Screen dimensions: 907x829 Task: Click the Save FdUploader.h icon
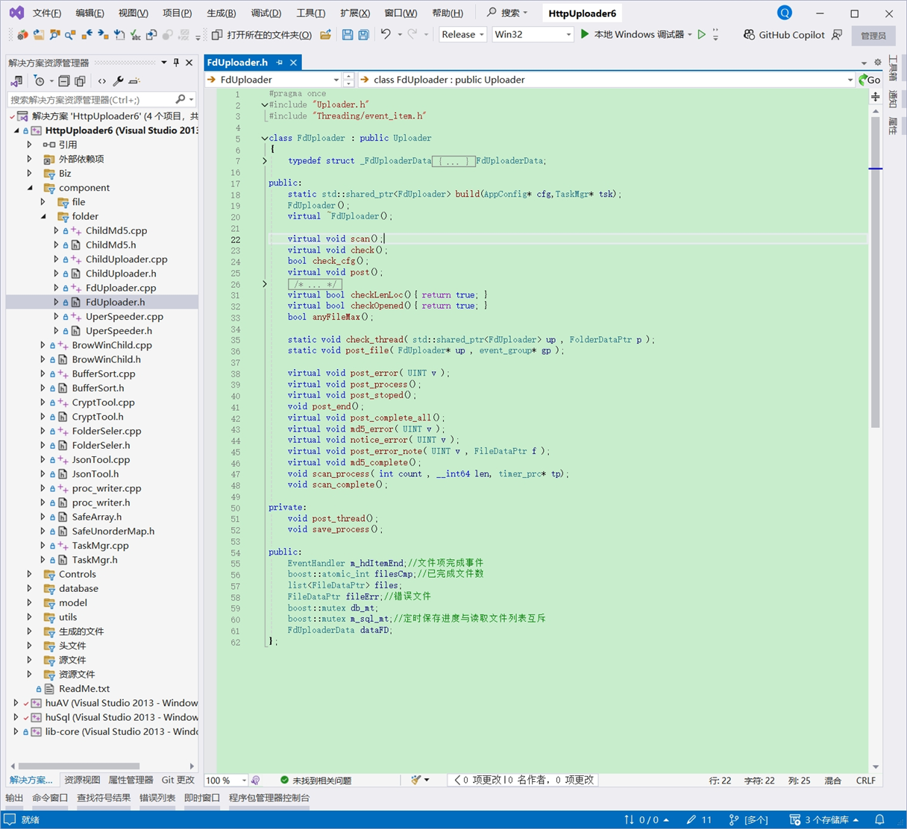348,34
